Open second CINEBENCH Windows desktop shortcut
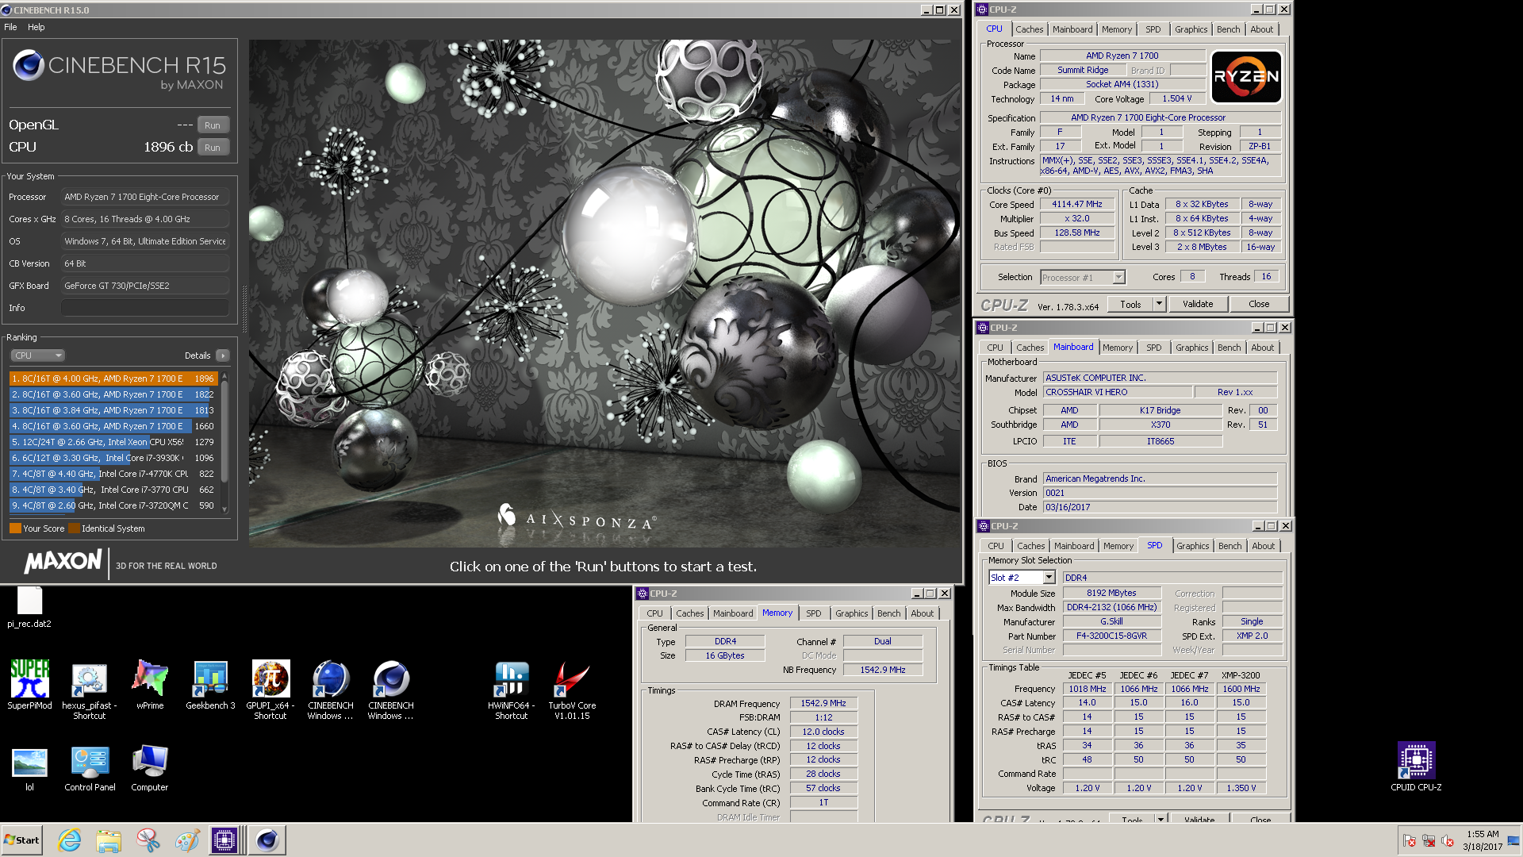Image resolution: width=1523 pixels, height=857 pixels. 391,689
